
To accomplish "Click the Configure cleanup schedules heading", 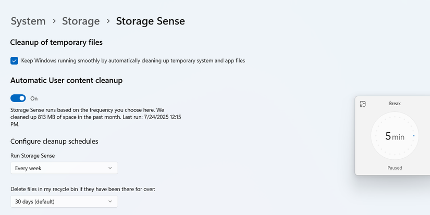I will 54,141.
